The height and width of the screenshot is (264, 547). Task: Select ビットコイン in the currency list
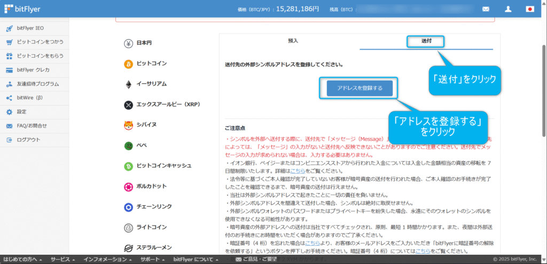pyautogui.click(x=151, y=64)
